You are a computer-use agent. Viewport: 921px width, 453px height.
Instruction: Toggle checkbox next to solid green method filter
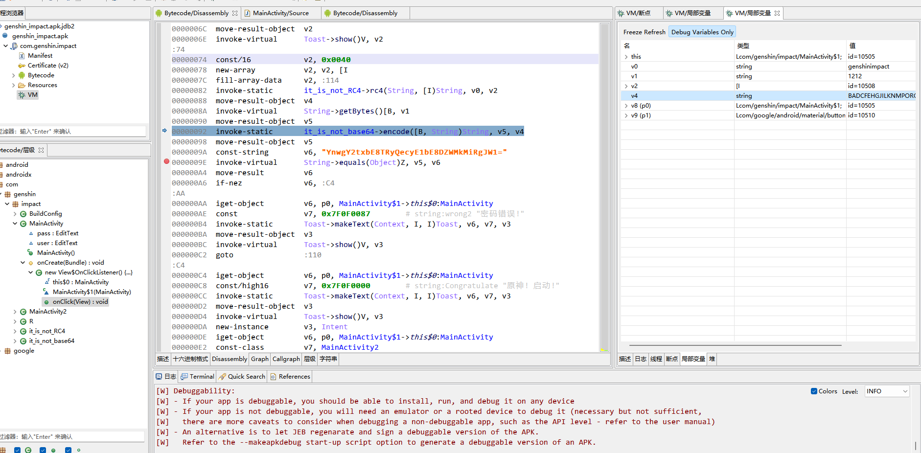pos(43,450)
